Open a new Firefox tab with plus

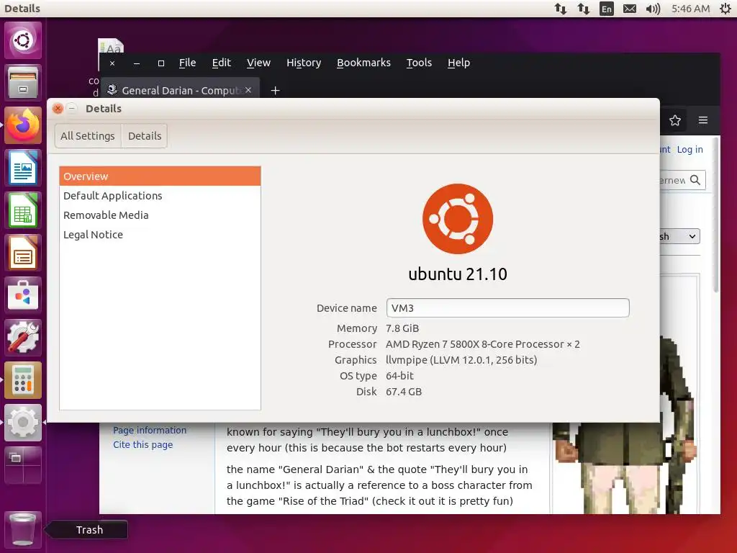point(276,90)
